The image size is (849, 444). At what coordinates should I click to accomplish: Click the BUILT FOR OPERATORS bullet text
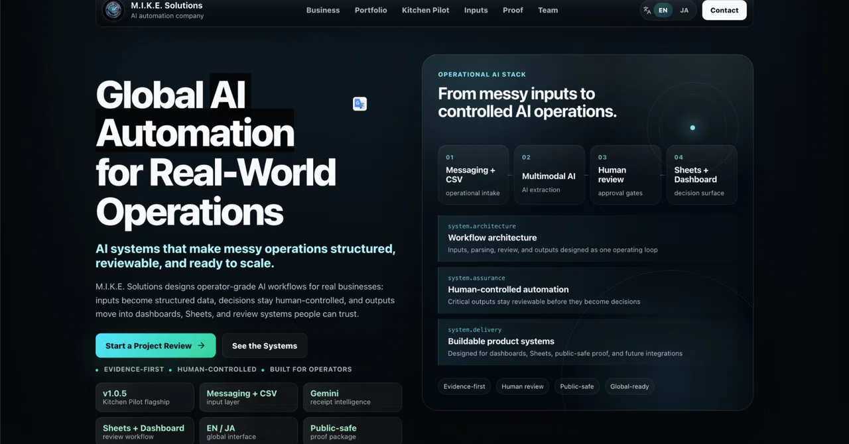[311, 369]
